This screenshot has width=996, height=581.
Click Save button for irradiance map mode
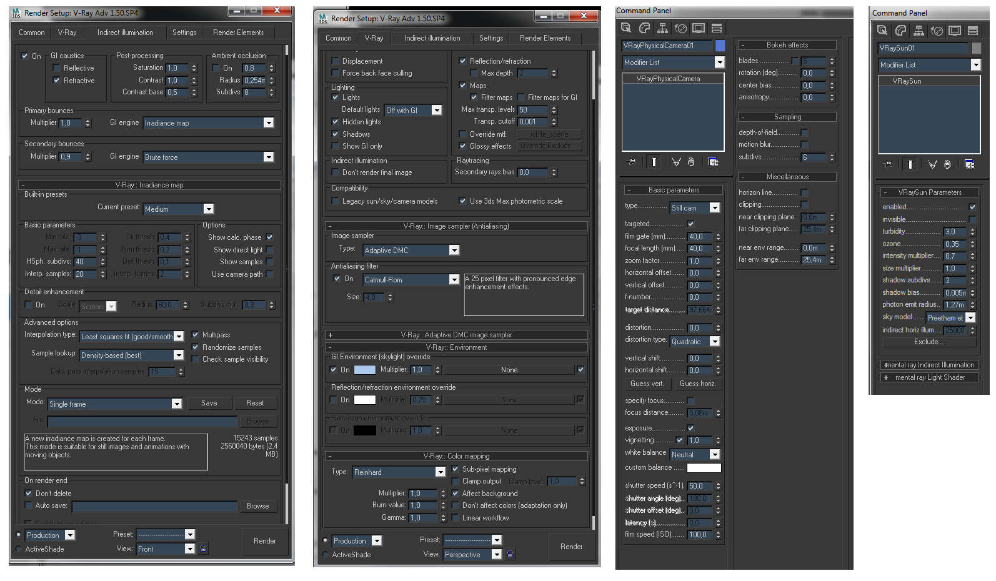coord(209,403)
